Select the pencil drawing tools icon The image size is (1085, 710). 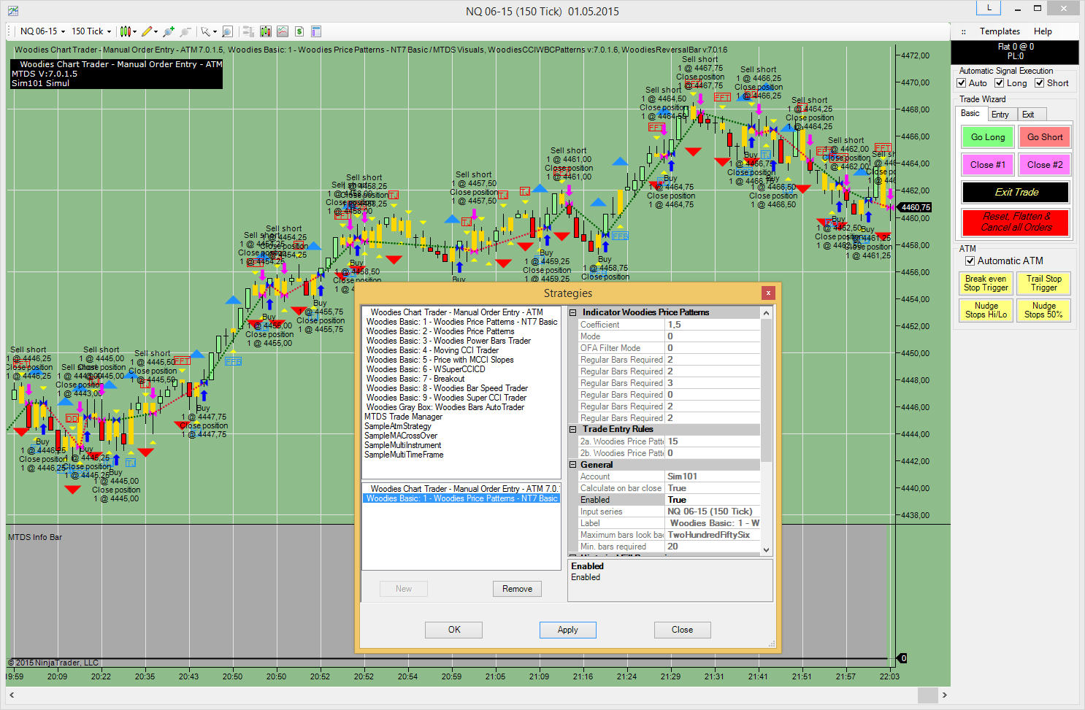[147, 31]
